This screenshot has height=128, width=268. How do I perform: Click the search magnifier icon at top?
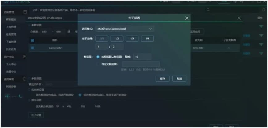tap(208, 10)
